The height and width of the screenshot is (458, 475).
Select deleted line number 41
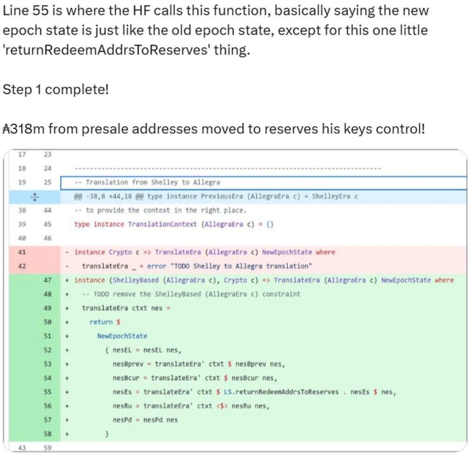click(x=22, y=252)
